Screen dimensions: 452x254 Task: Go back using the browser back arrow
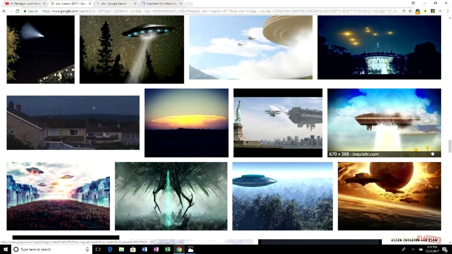[x=4, y=11]
